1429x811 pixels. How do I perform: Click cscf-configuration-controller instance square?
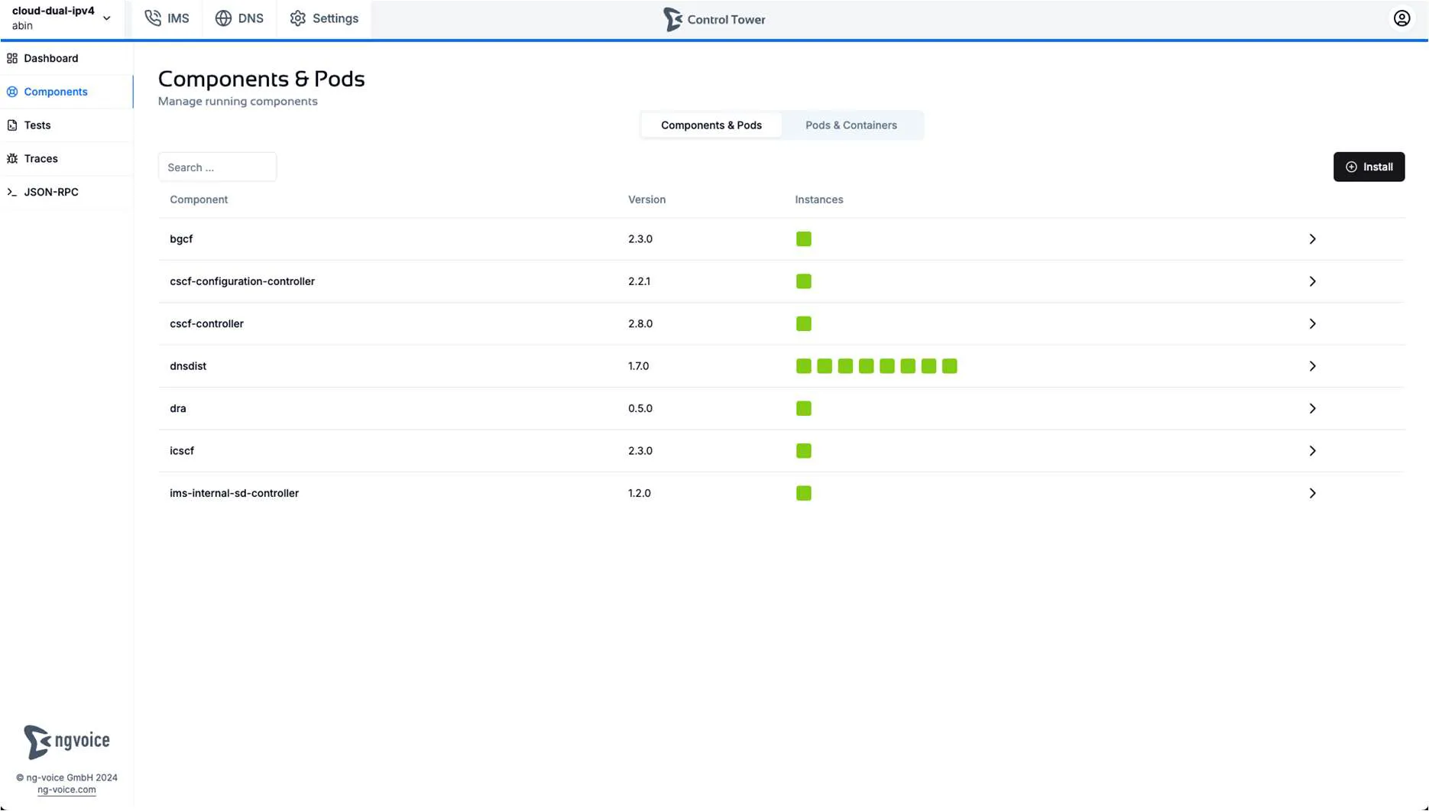pos(803,281)
